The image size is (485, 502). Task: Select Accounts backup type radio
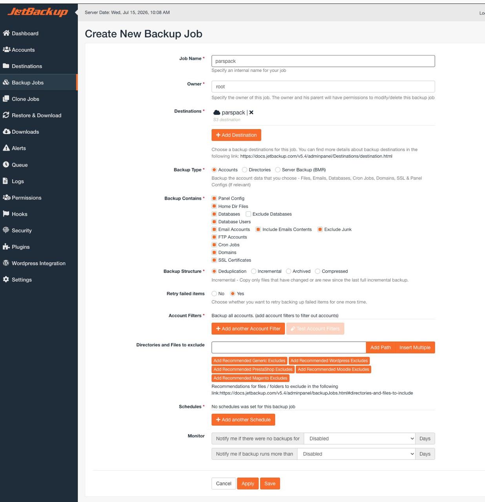(214, 170)
